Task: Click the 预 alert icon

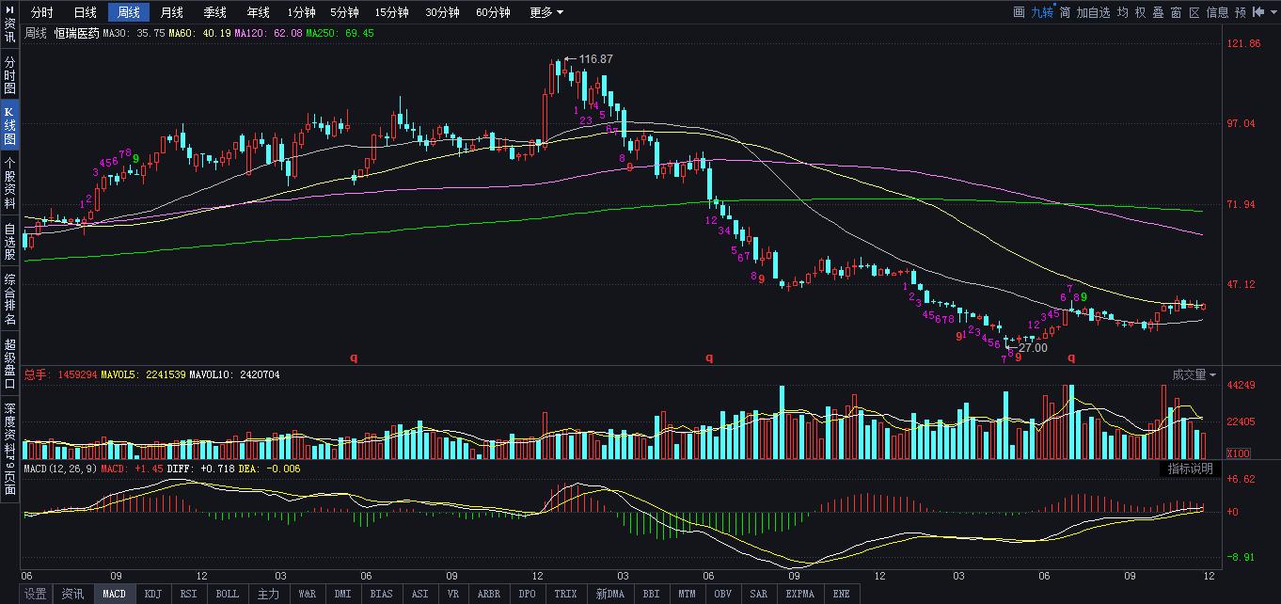Action: 1241,12
